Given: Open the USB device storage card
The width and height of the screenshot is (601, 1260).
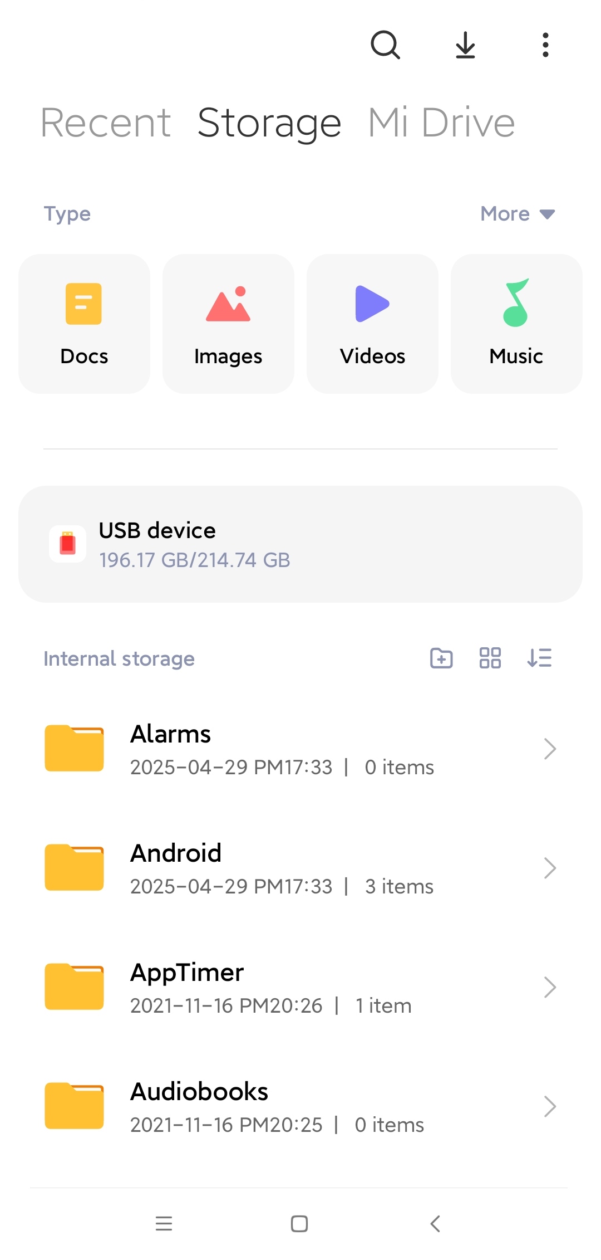Looking at the screenshot, I should pos(300,544).
